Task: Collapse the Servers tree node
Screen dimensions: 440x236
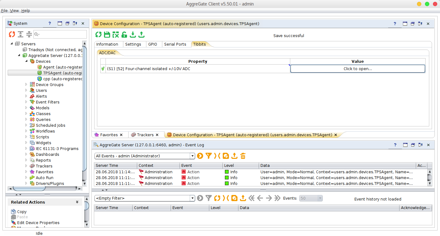Action: coord(12,44)
